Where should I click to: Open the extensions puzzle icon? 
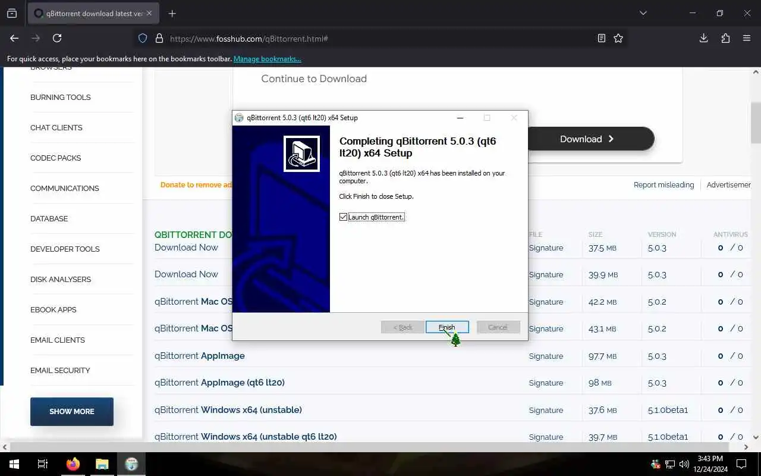(x=725, y=38)
